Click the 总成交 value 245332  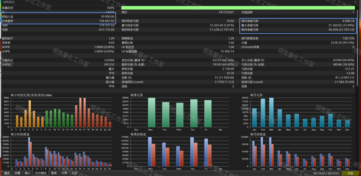coord(109,64)
